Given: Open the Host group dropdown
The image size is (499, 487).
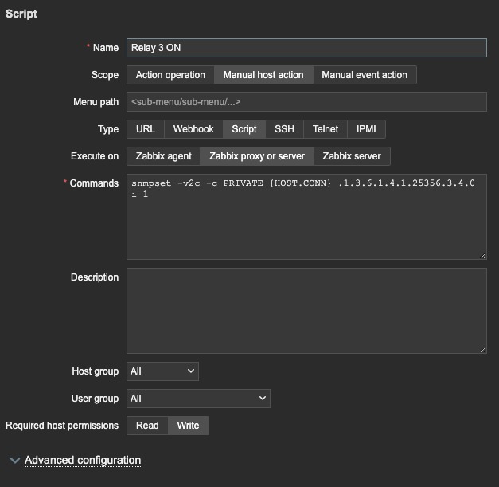Looking at the screenshot, I should pyautogui.click(x=162, y=371).
